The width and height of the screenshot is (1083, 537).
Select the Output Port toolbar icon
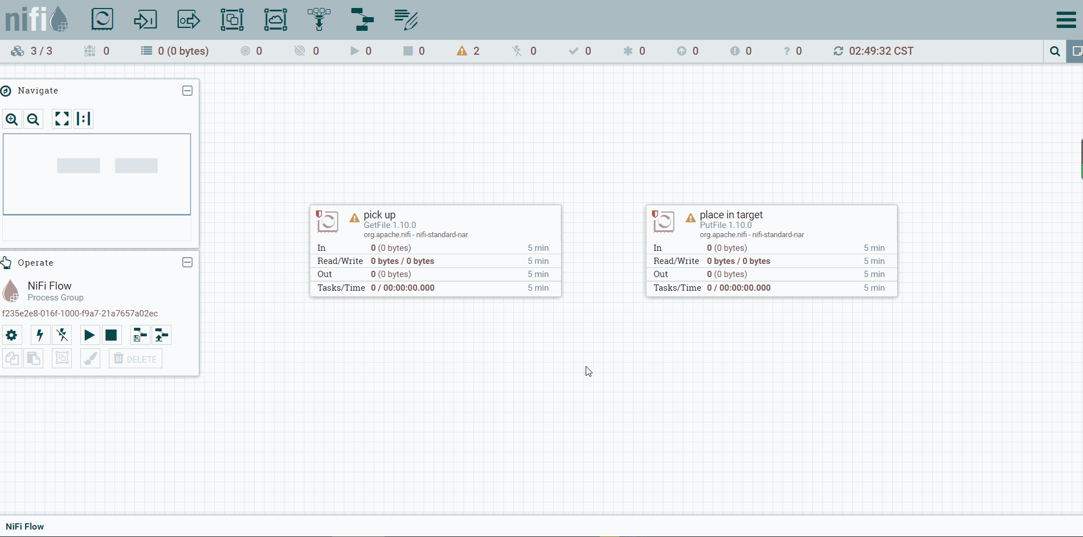click(189, 19)
